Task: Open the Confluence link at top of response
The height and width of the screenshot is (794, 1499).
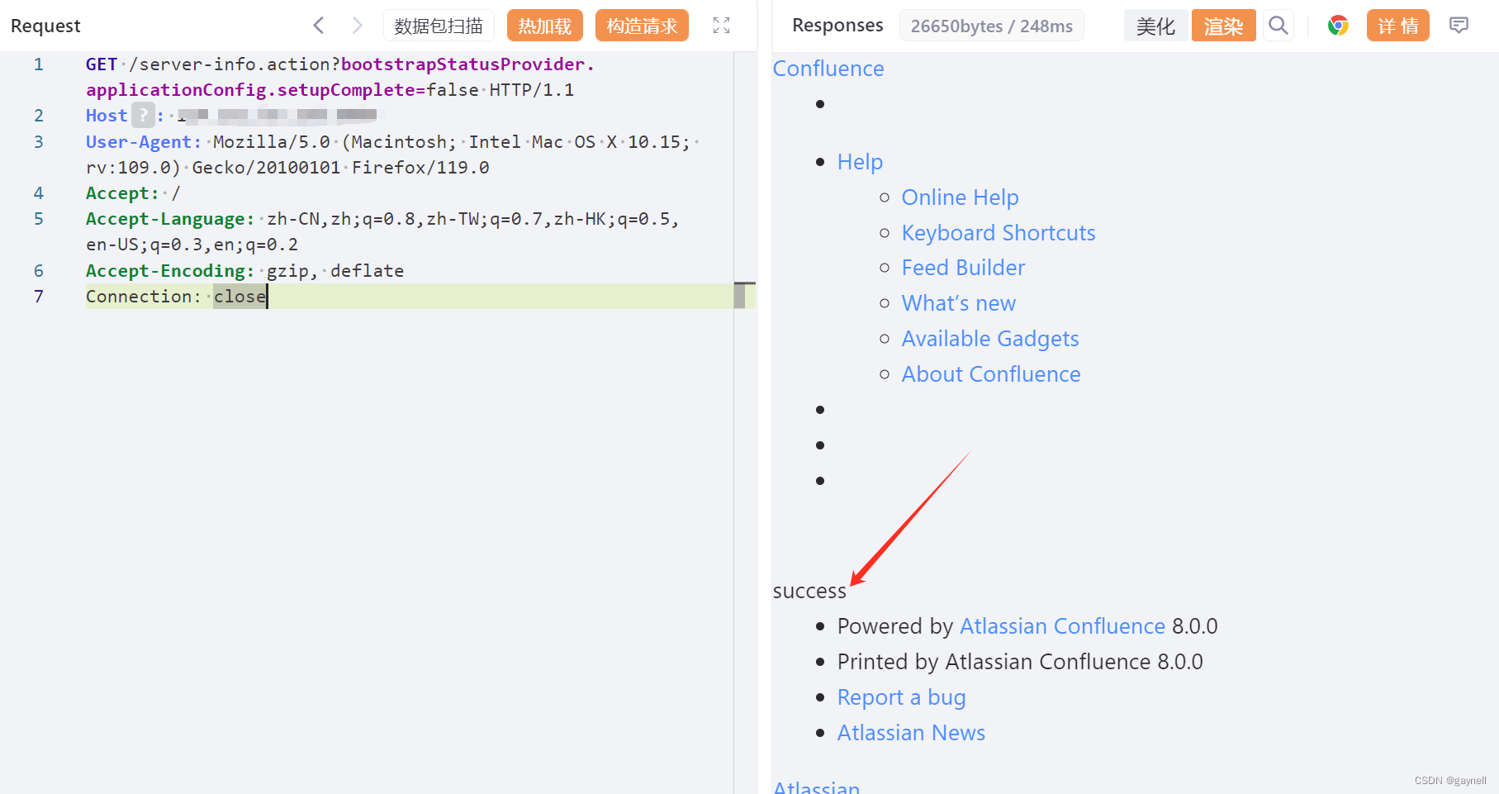Action: [828, 69]
